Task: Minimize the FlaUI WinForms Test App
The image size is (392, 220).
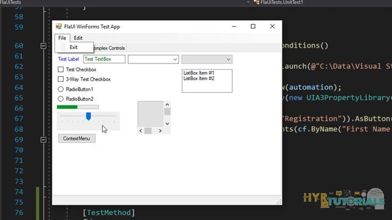Action: 234,26
